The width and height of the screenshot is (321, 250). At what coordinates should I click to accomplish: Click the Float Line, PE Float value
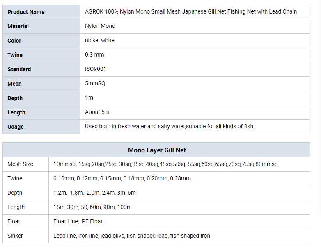(78, 221)
